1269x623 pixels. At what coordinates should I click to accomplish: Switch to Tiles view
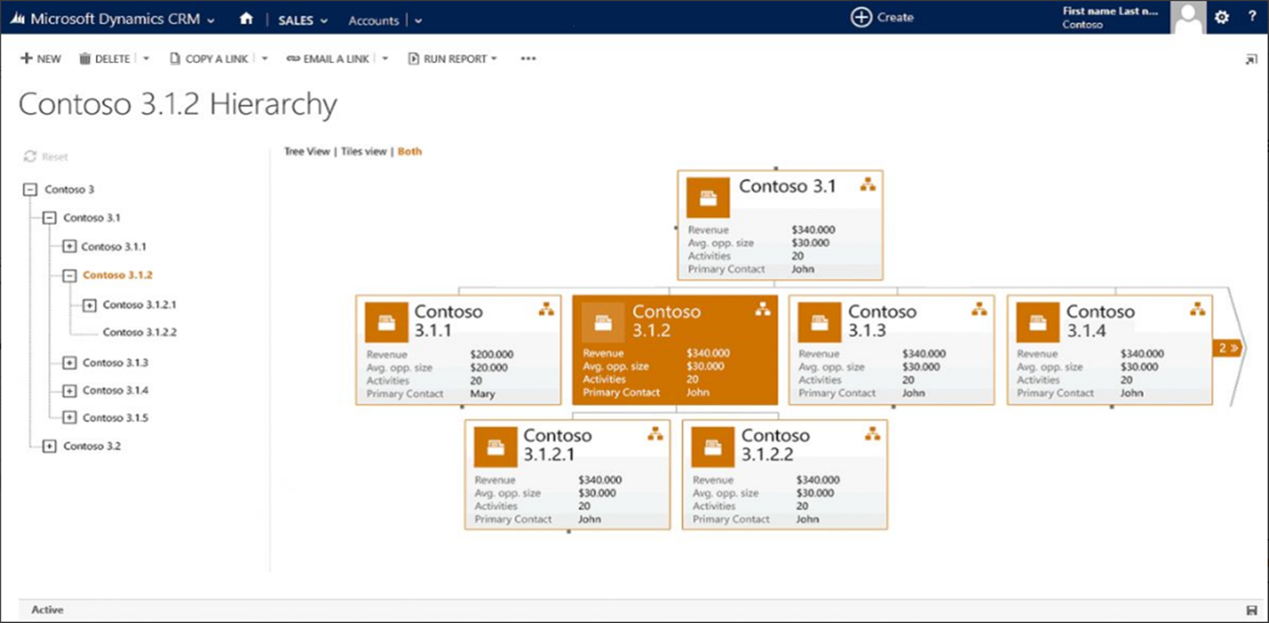click(x=364, y=151)
